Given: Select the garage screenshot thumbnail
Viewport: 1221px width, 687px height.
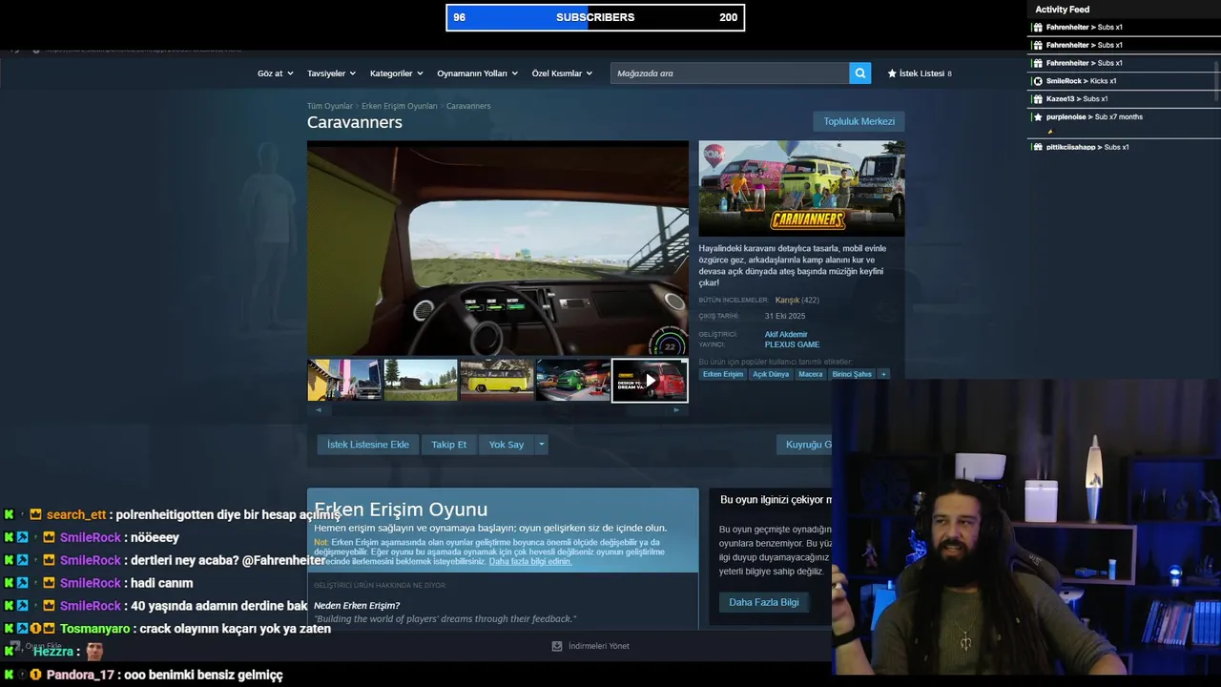Looking at the screenshot, I should (573, 381).
